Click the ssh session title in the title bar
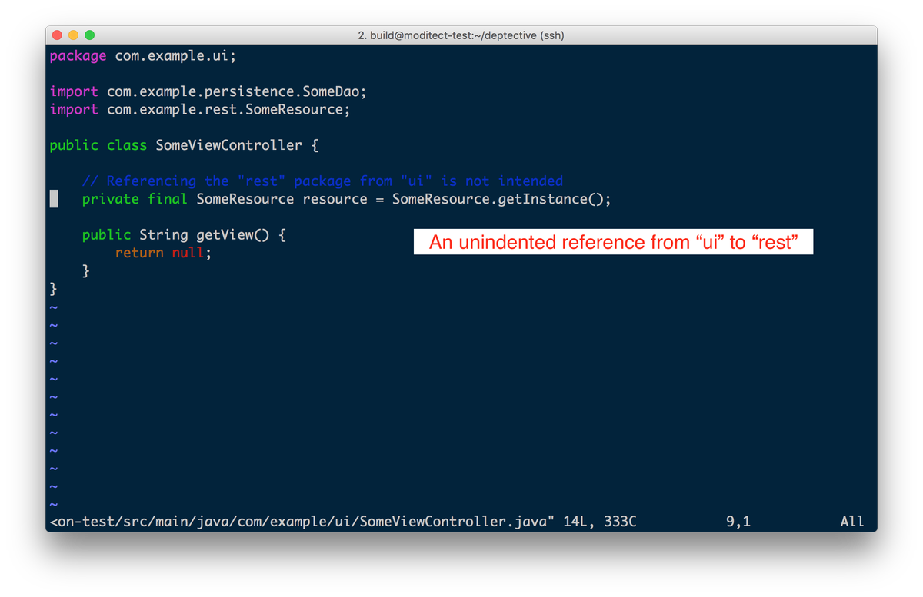The image size is (923, 597). pos(461,35)
